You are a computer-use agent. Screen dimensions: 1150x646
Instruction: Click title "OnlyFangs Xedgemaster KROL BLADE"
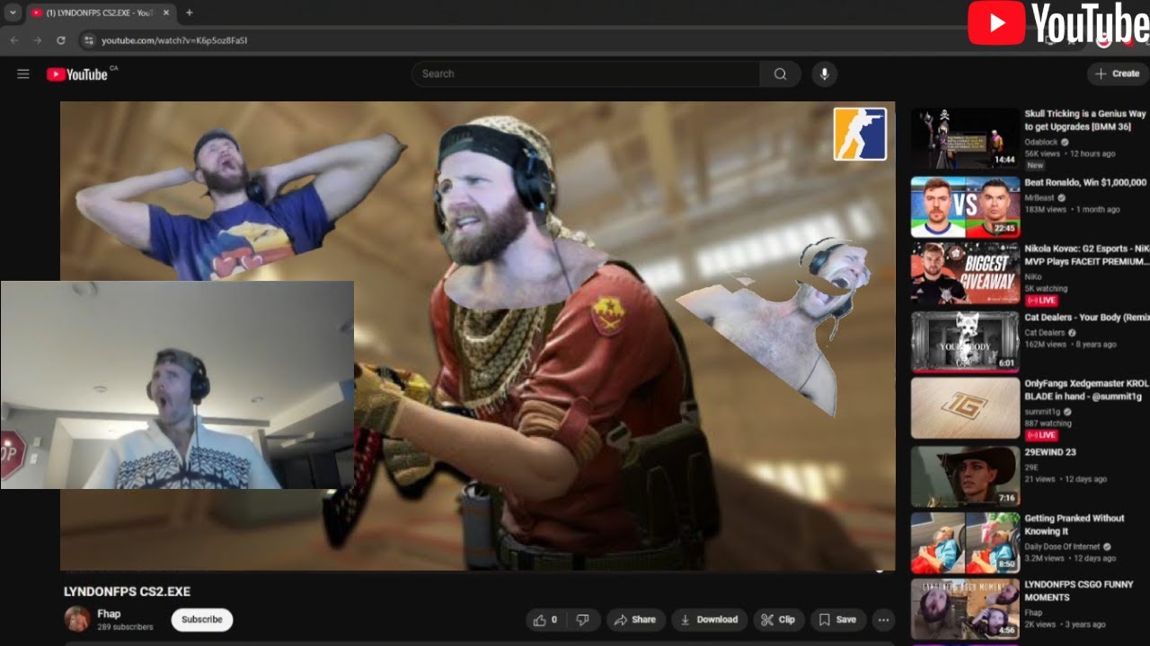1087,389
